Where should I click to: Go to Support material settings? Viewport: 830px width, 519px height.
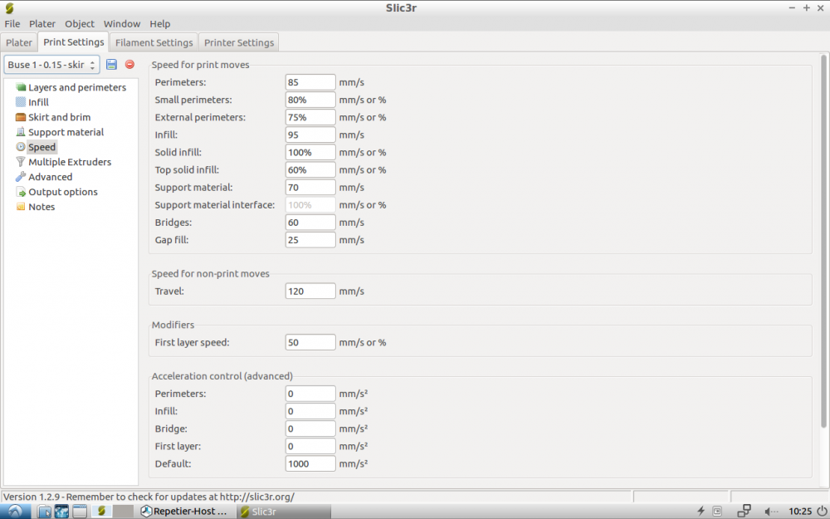tap(66, 132)
